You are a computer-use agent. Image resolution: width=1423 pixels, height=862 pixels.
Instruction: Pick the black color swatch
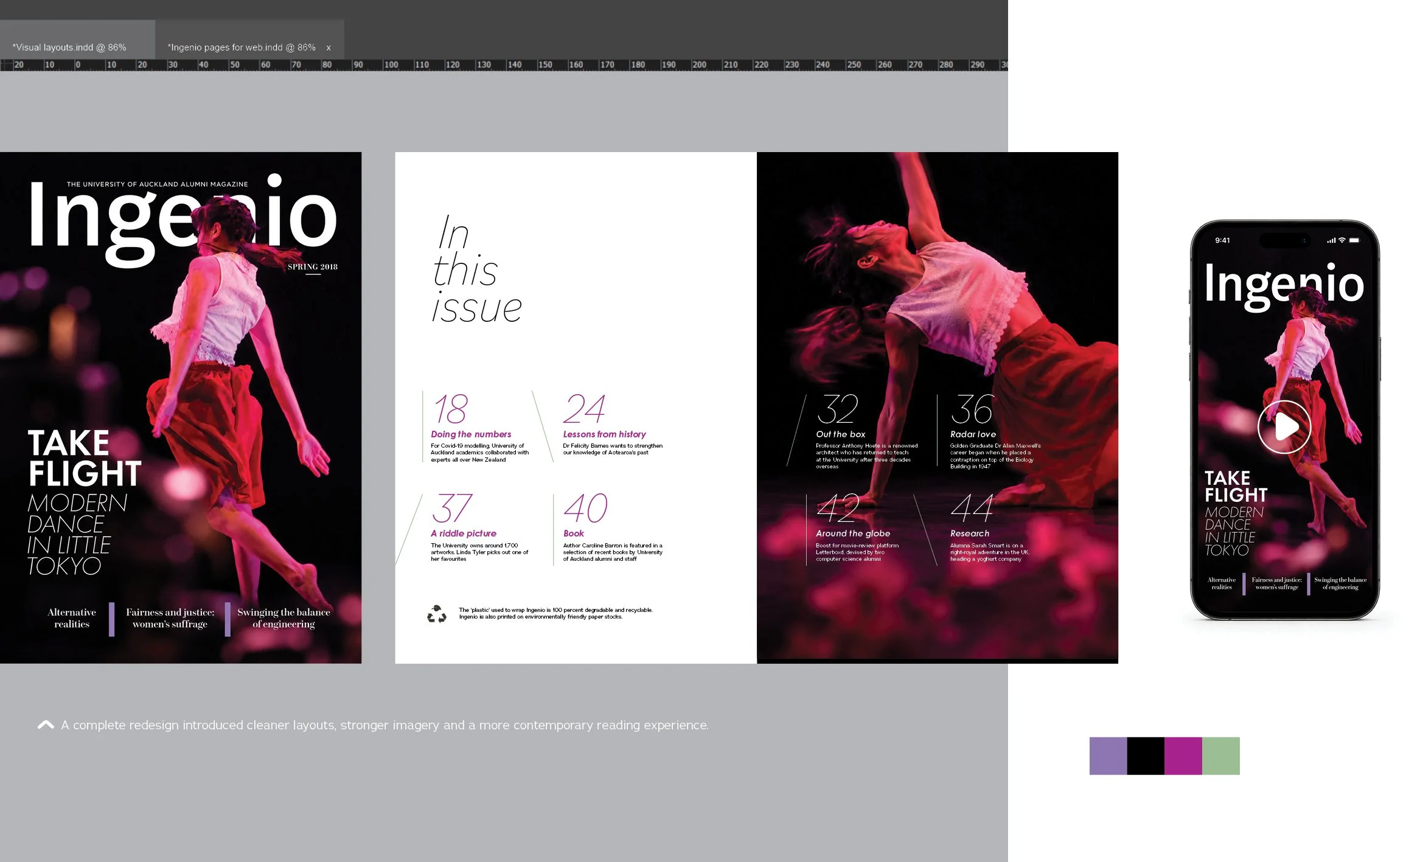click(x=1146, y=756)
